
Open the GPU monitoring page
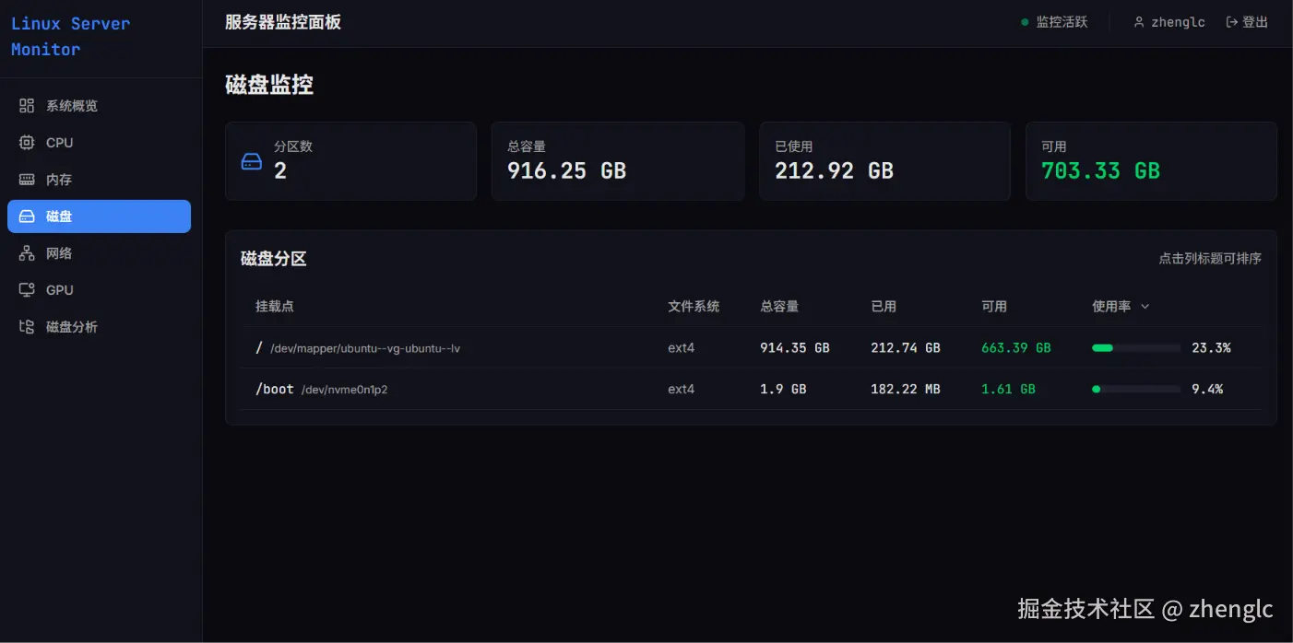(x=99, y=290)
